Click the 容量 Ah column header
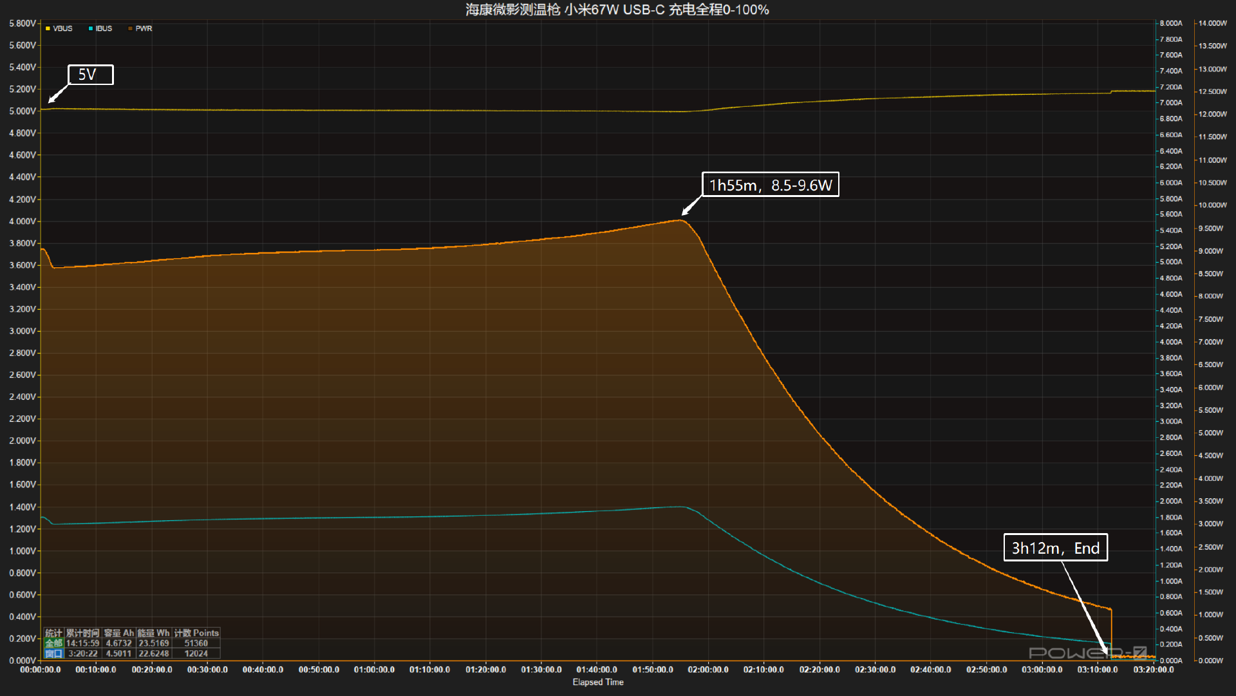1236x696 pixels. pos(119,633)
